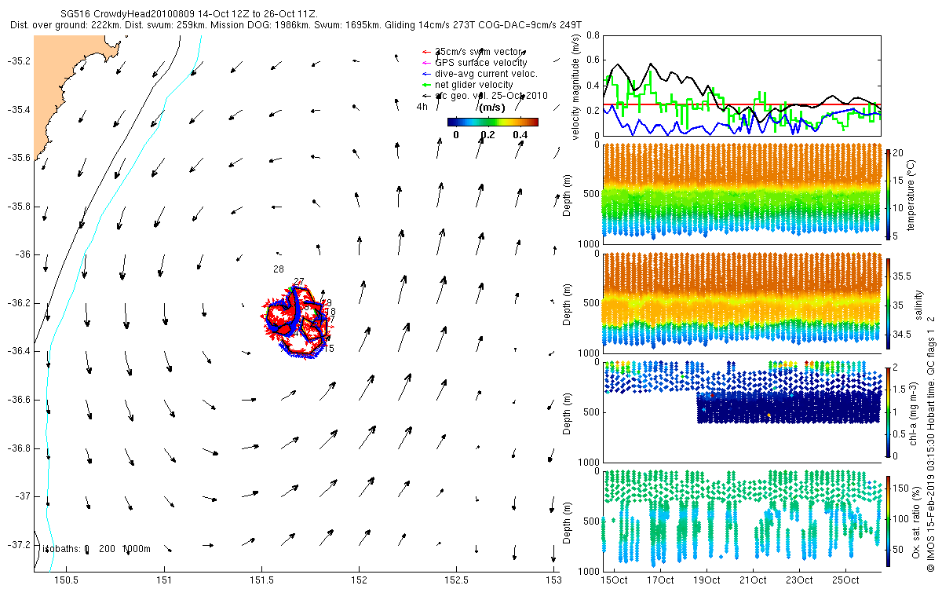Image resolution: width=942 pixels, height=589 pixels.
Task: Click the '35.5' tick on the salinity colorbar
Action: 903,276
